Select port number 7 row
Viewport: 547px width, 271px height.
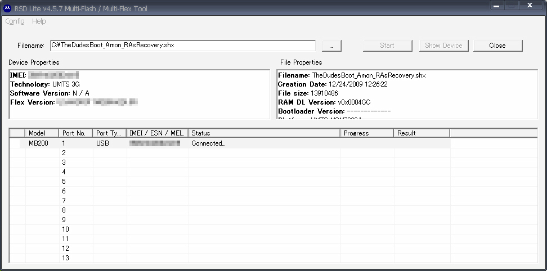click(230, 201)
